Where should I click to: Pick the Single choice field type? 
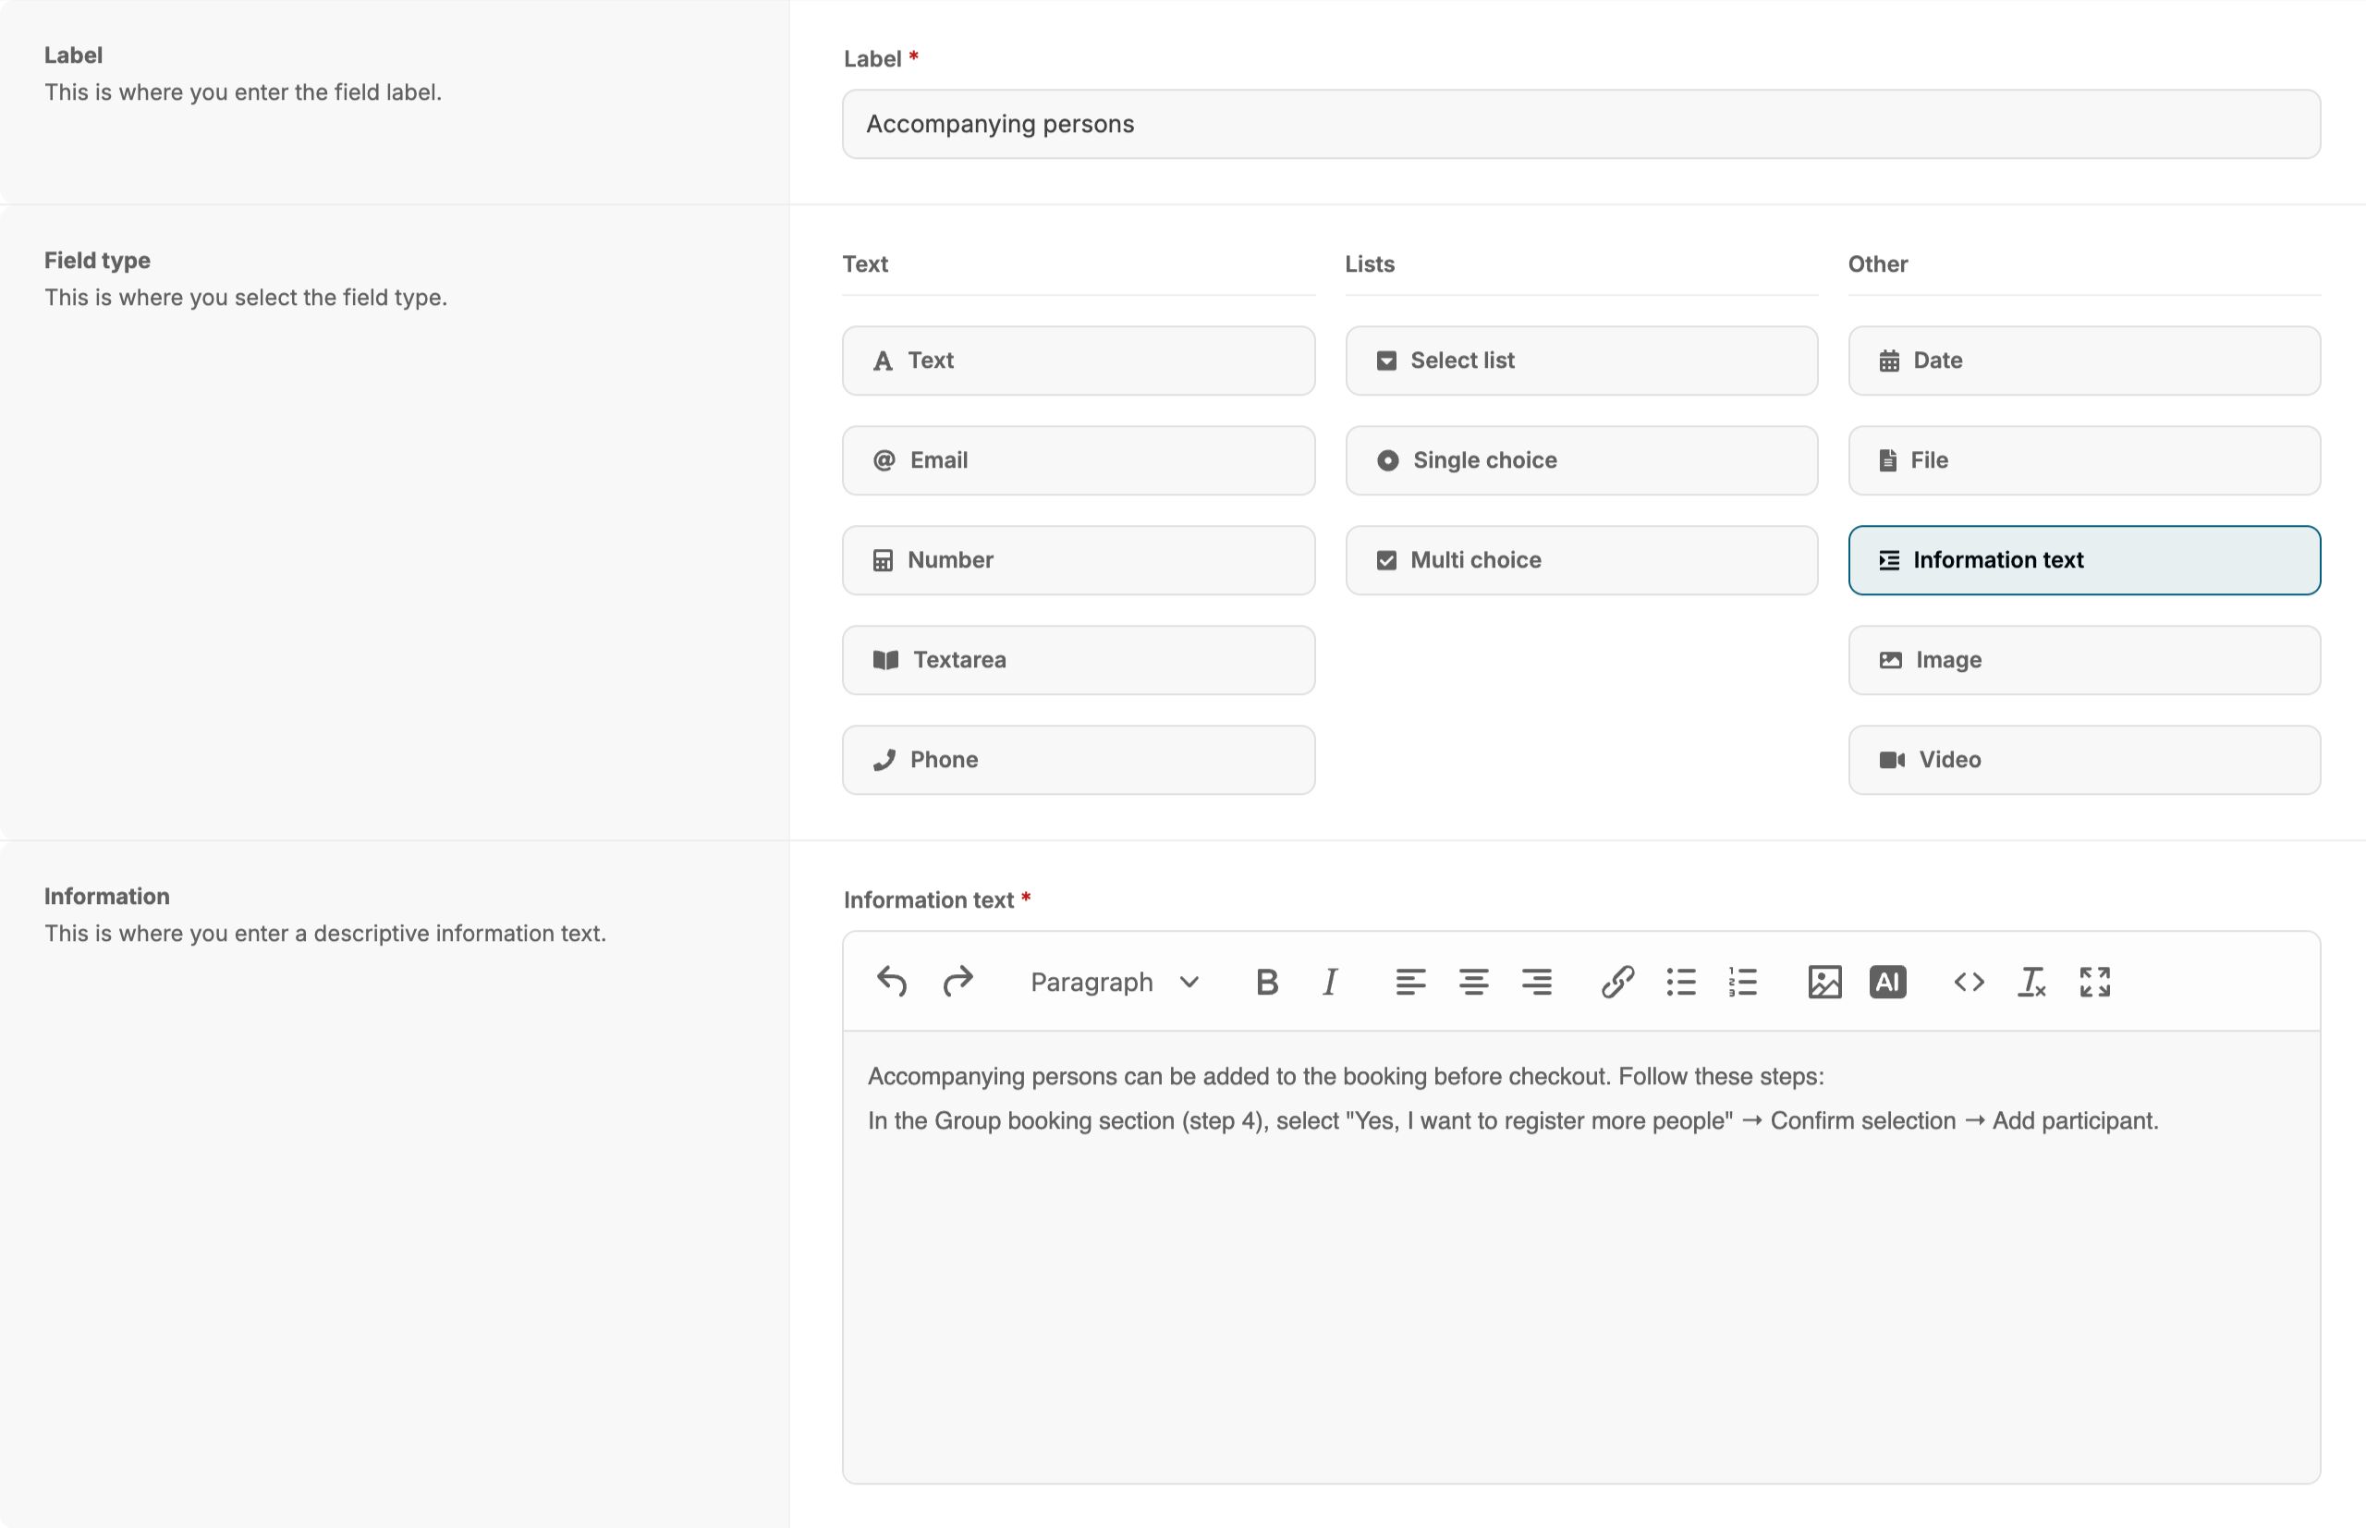(1580, 460)
